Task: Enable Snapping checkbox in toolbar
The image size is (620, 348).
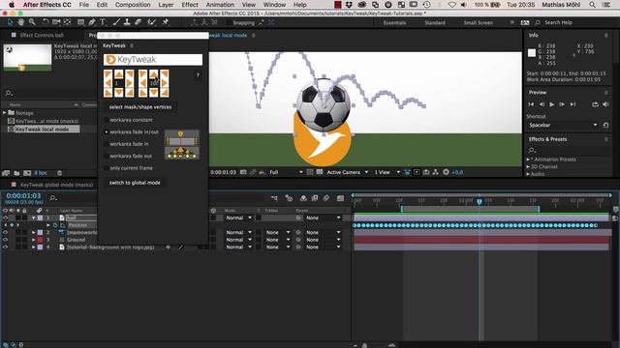Action: [229, 23]
